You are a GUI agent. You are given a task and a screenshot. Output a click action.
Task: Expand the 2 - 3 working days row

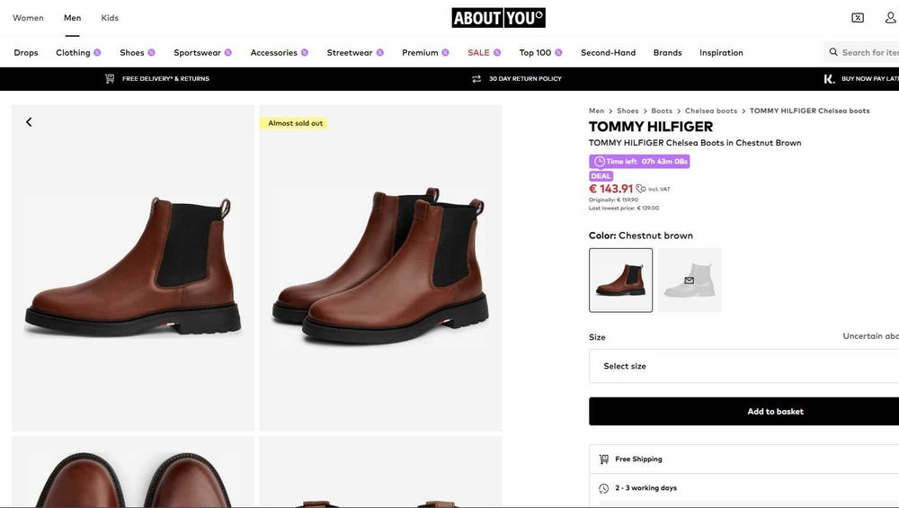tap(743, 488)
